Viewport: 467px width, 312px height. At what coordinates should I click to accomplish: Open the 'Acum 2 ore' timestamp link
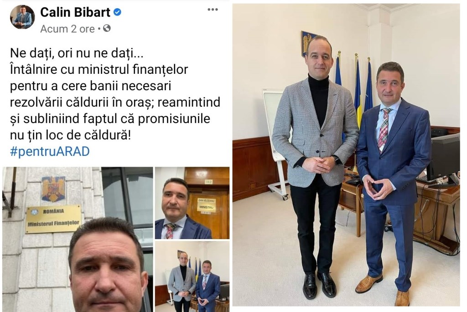point(67,29)
